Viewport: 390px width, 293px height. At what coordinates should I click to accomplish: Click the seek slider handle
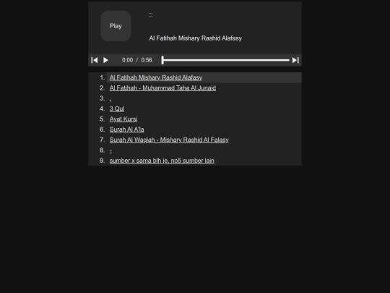click(x=162, y=60)
